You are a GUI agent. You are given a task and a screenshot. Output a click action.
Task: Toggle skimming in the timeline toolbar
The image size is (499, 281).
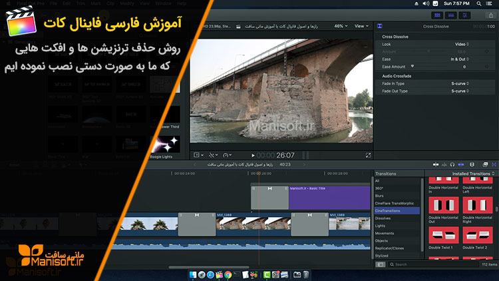[x=436, y=164]
